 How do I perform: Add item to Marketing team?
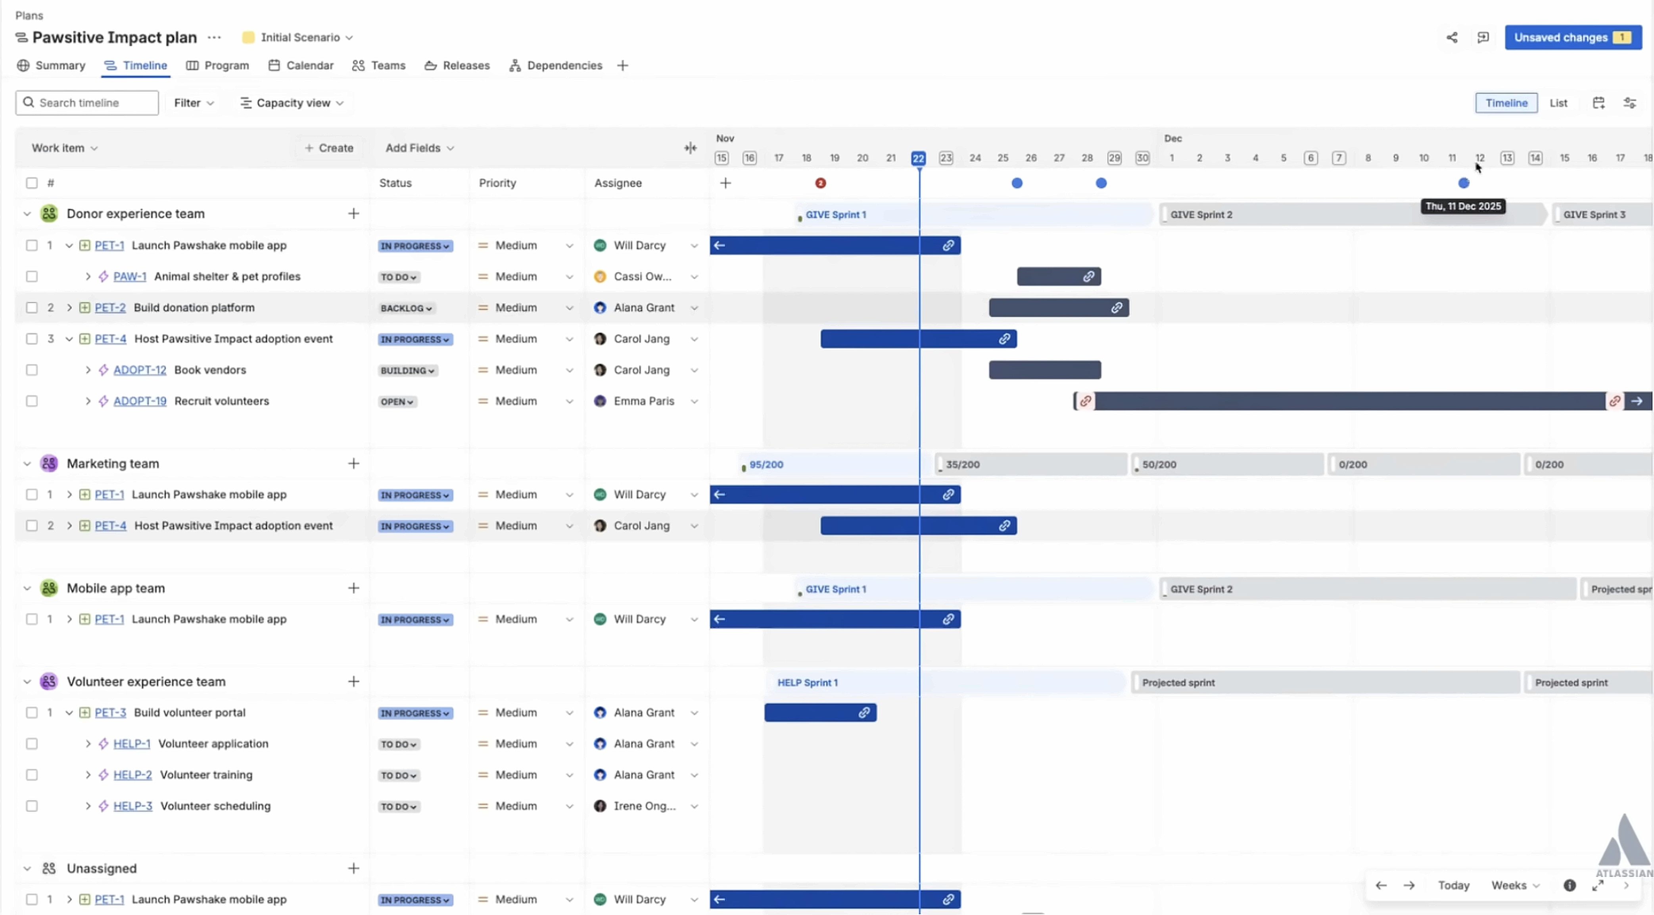(354, 463)
